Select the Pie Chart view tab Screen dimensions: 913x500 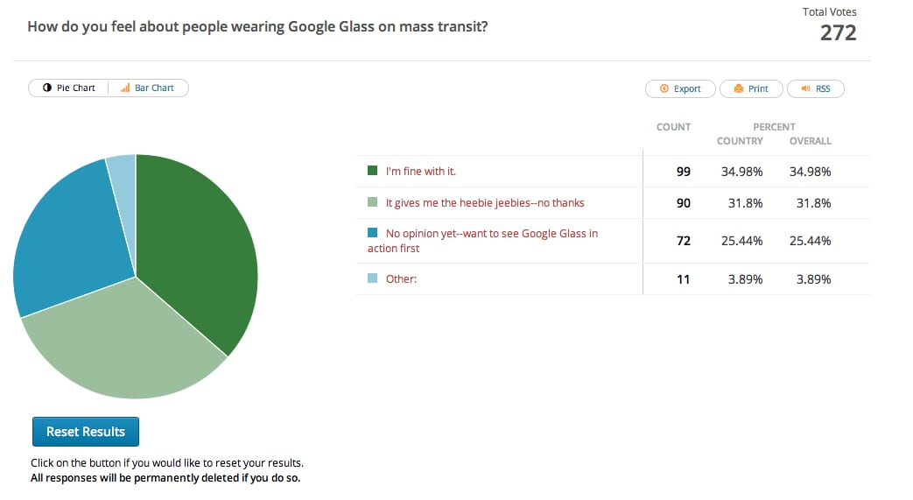[x=68, y=88]
